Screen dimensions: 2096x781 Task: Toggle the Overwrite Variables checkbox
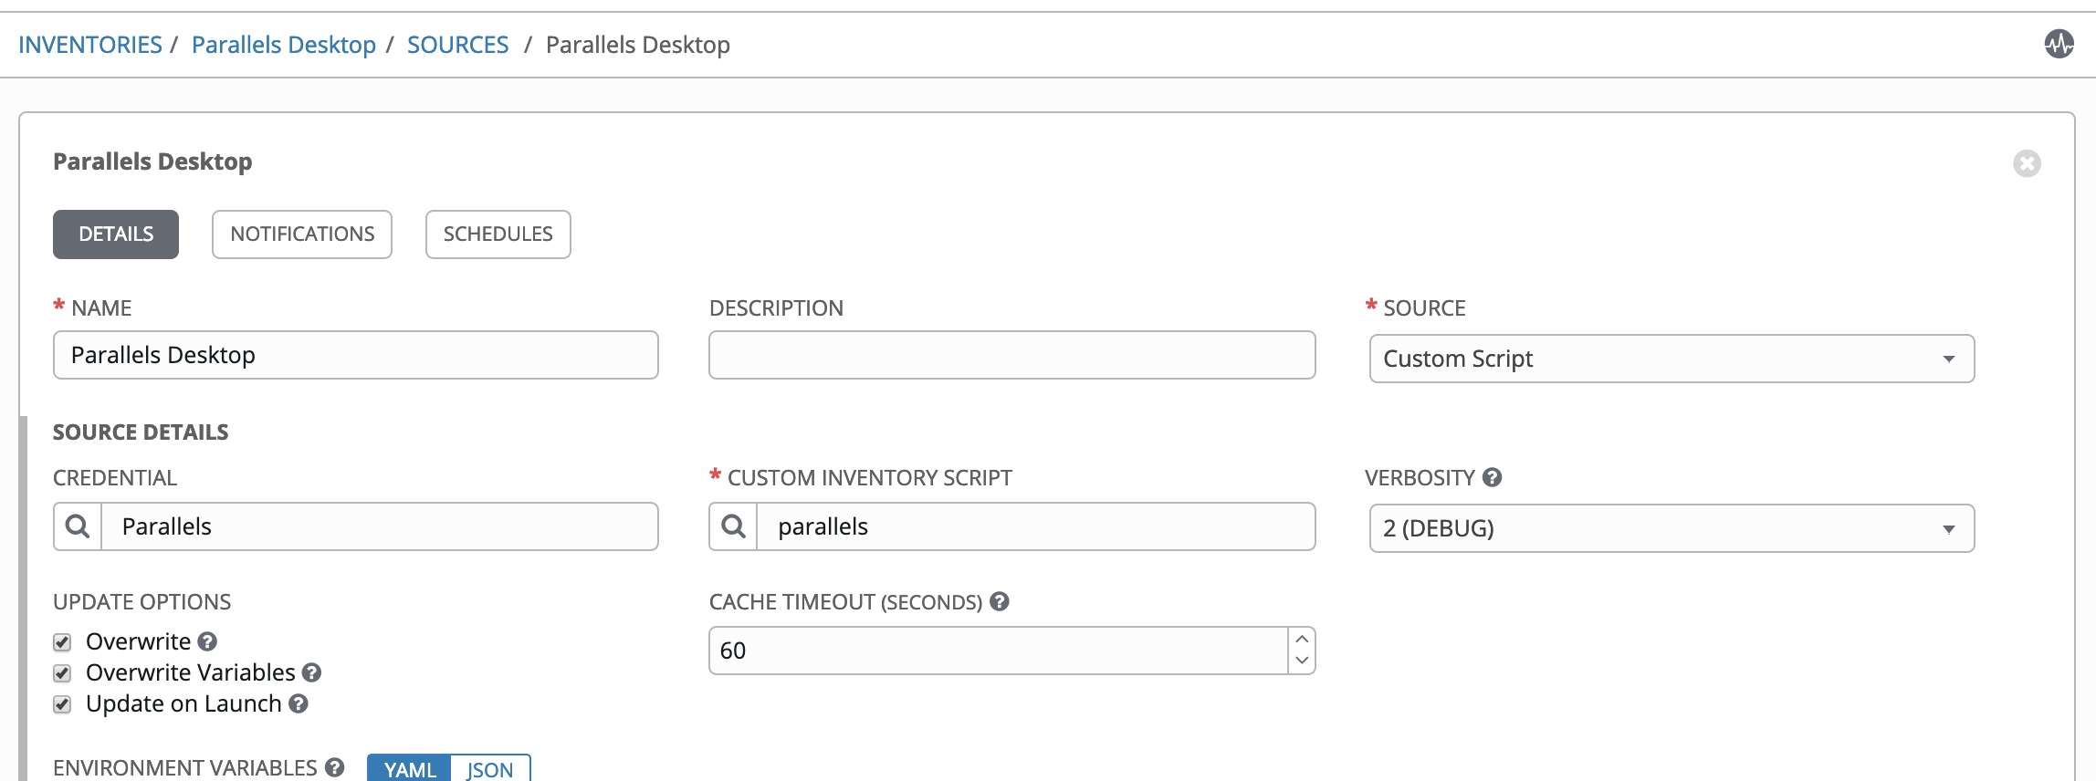[x=62, y=673]
